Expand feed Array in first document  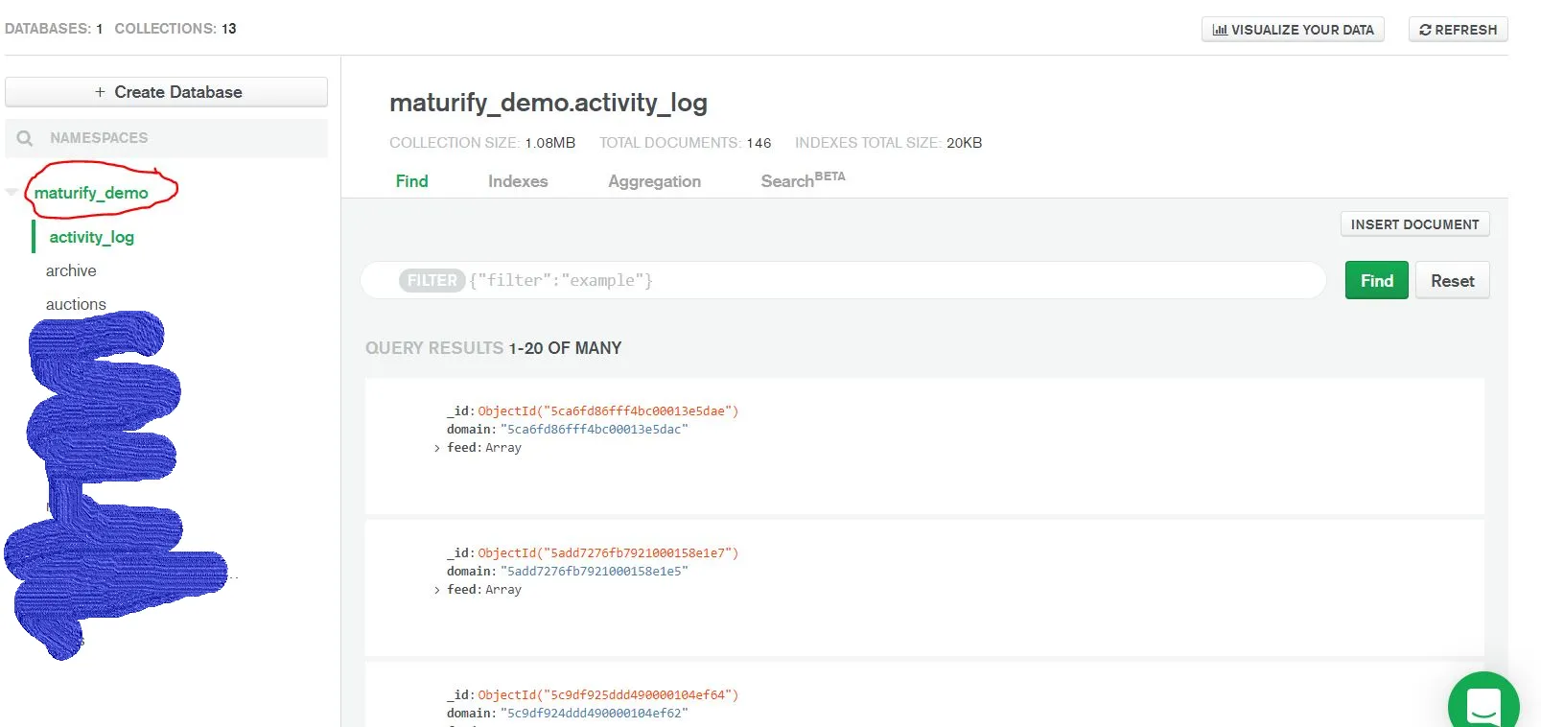coord(437,448)
